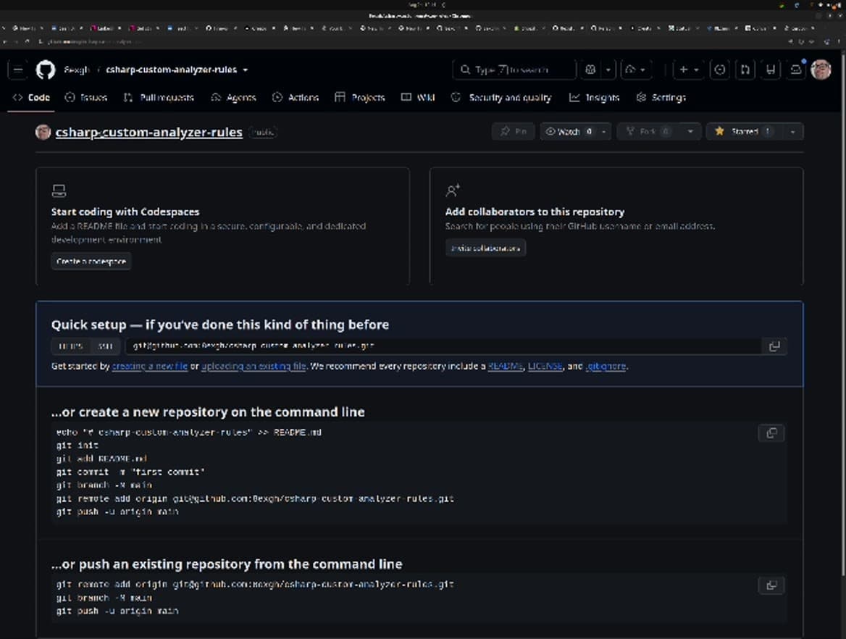Open the cloud agents dropdown in header

635,70
